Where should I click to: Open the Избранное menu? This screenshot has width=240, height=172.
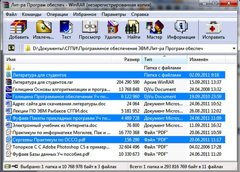coord(85,14)
